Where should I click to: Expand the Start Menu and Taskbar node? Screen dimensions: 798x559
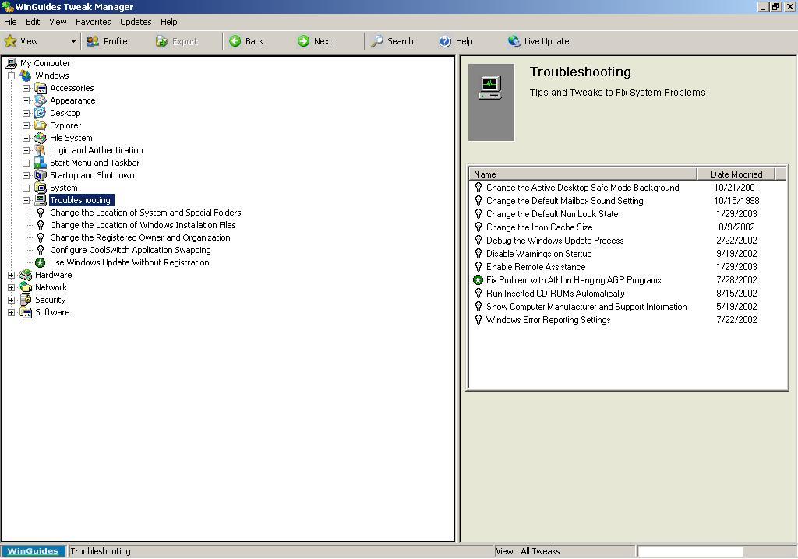(x=26, y=163)
